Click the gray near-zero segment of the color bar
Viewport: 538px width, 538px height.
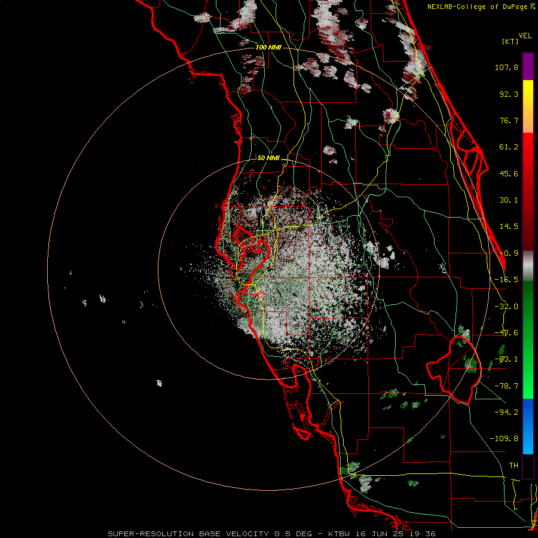(x=528, y=266)
